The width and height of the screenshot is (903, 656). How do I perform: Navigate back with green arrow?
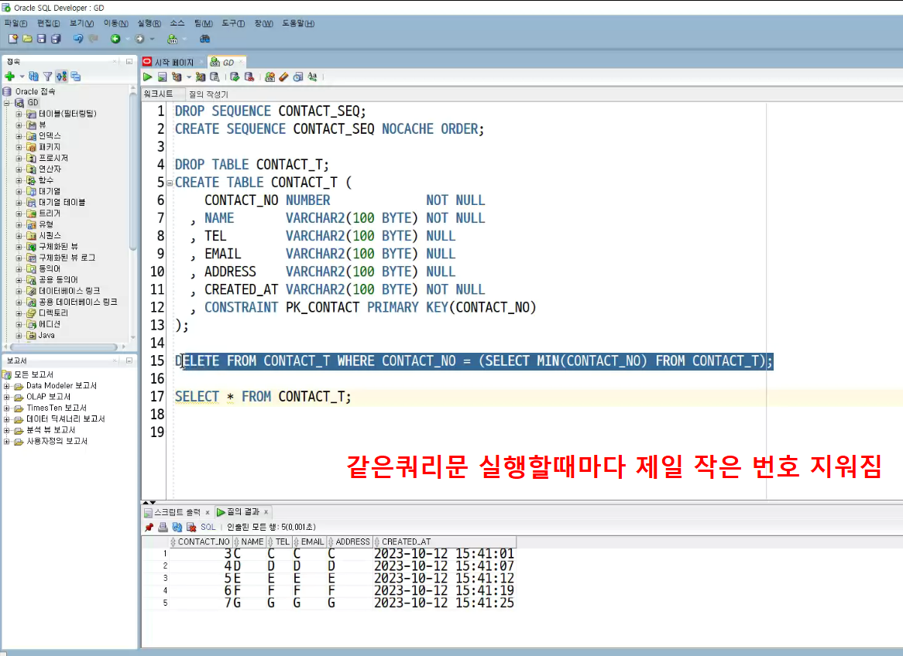[x=115, y=39]
